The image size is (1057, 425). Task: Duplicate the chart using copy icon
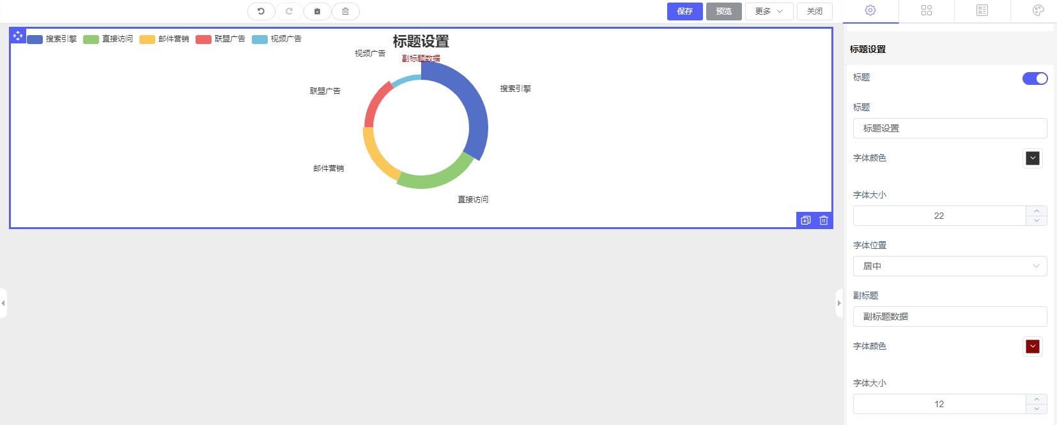(x=806, y=220)
